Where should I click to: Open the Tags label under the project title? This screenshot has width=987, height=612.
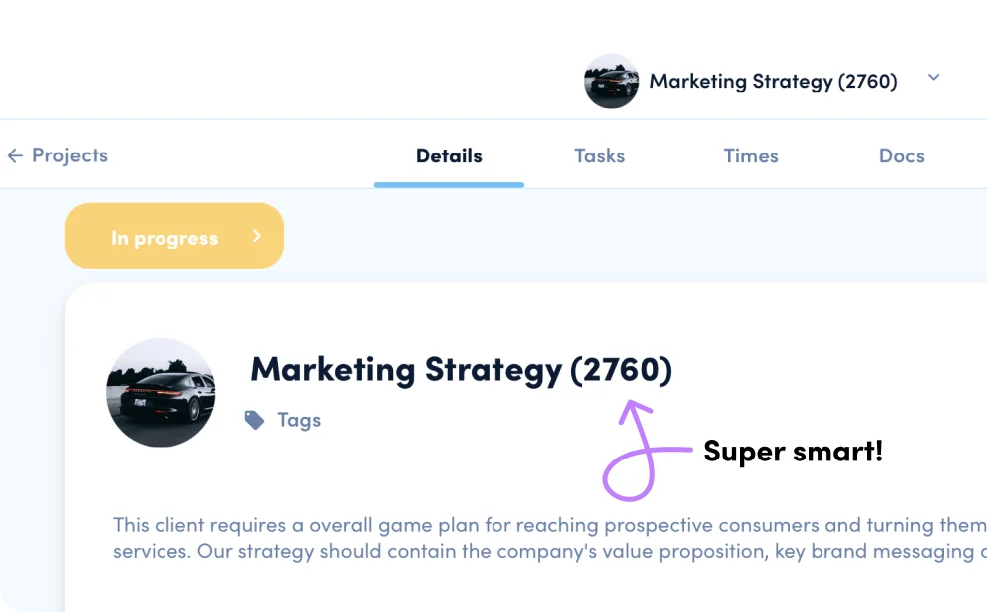(299, 420)
